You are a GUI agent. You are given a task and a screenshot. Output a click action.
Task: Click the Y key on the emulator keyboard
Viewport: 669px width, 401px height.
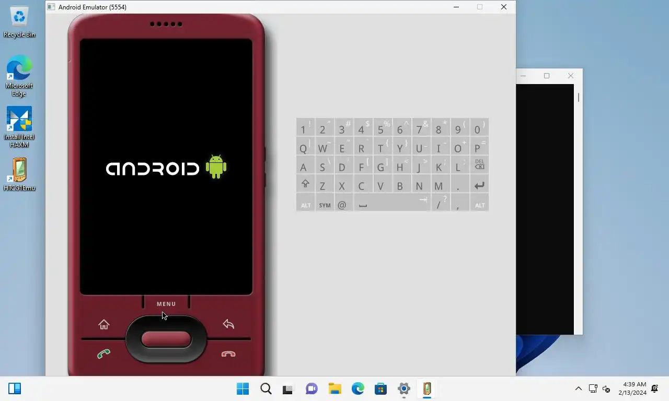coord(402,147)
